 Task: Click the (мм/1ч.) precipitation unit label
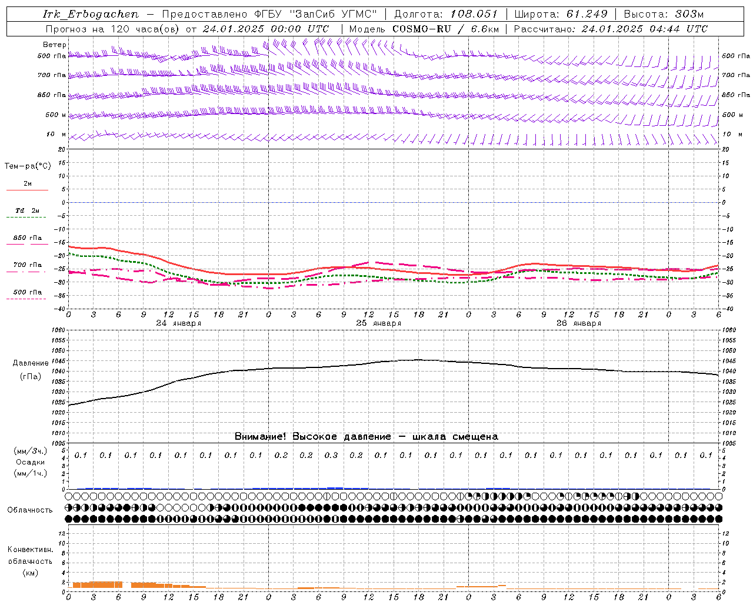point(31,473)
